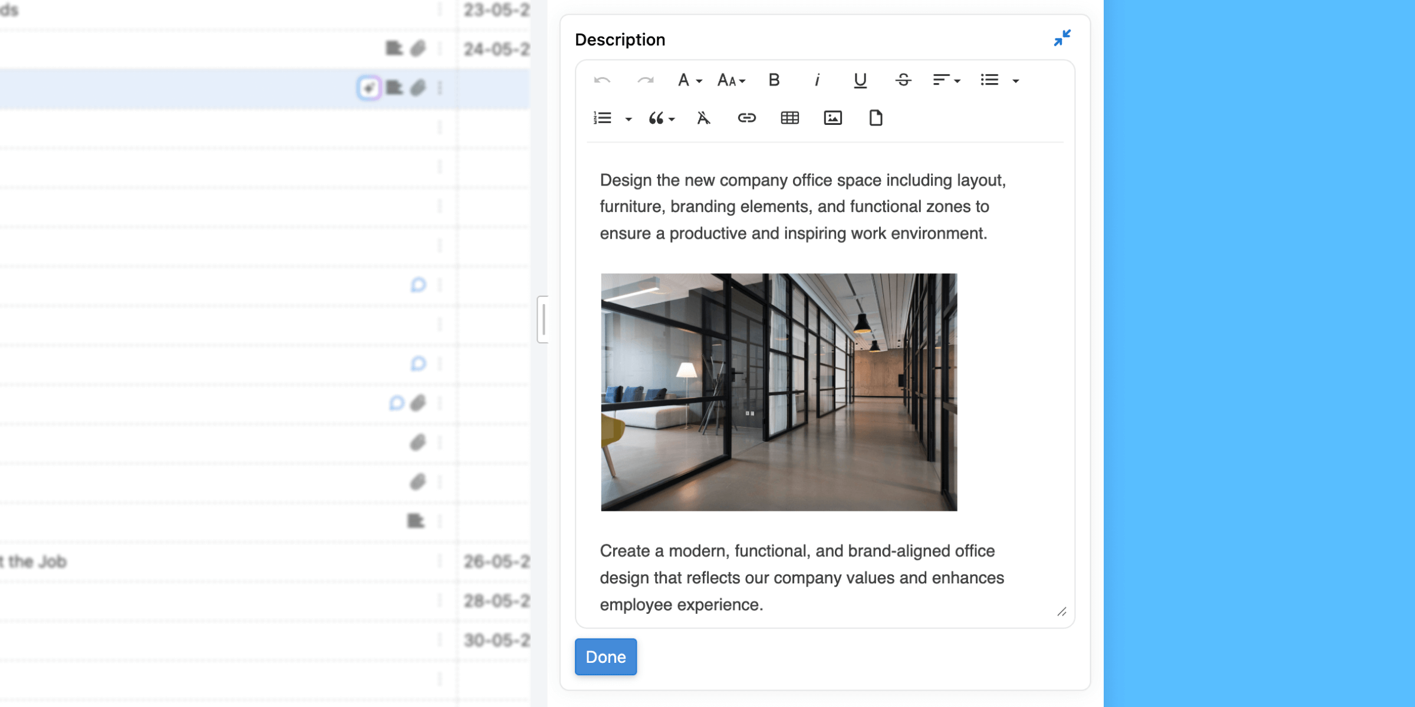Insert a numbered list
The width and height of the screenshot is (1415, 707).
602,118
